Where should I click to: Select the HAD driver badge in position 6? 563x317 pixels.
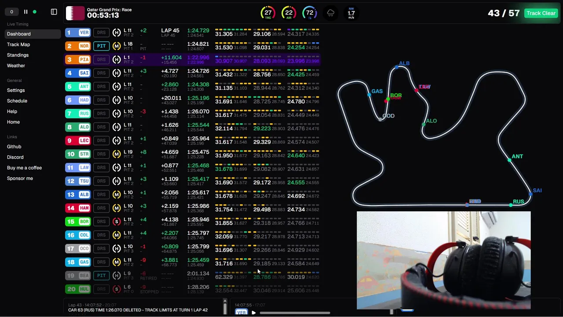point(78,100)
